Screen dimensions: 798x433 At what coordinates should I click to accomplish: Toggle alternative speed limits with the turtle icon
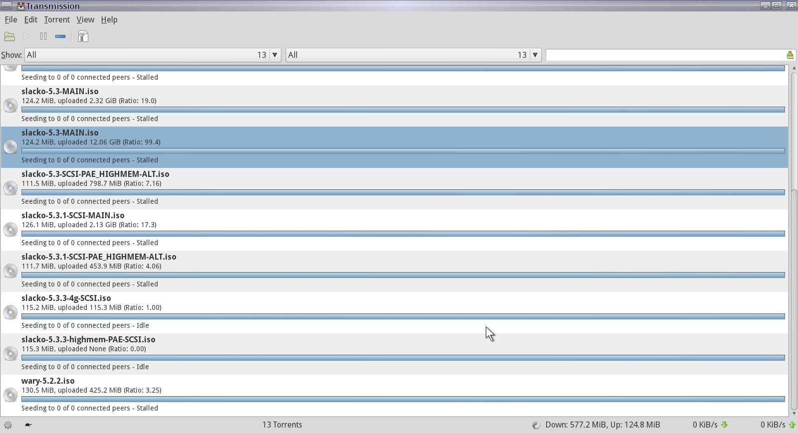click(28, 425)
